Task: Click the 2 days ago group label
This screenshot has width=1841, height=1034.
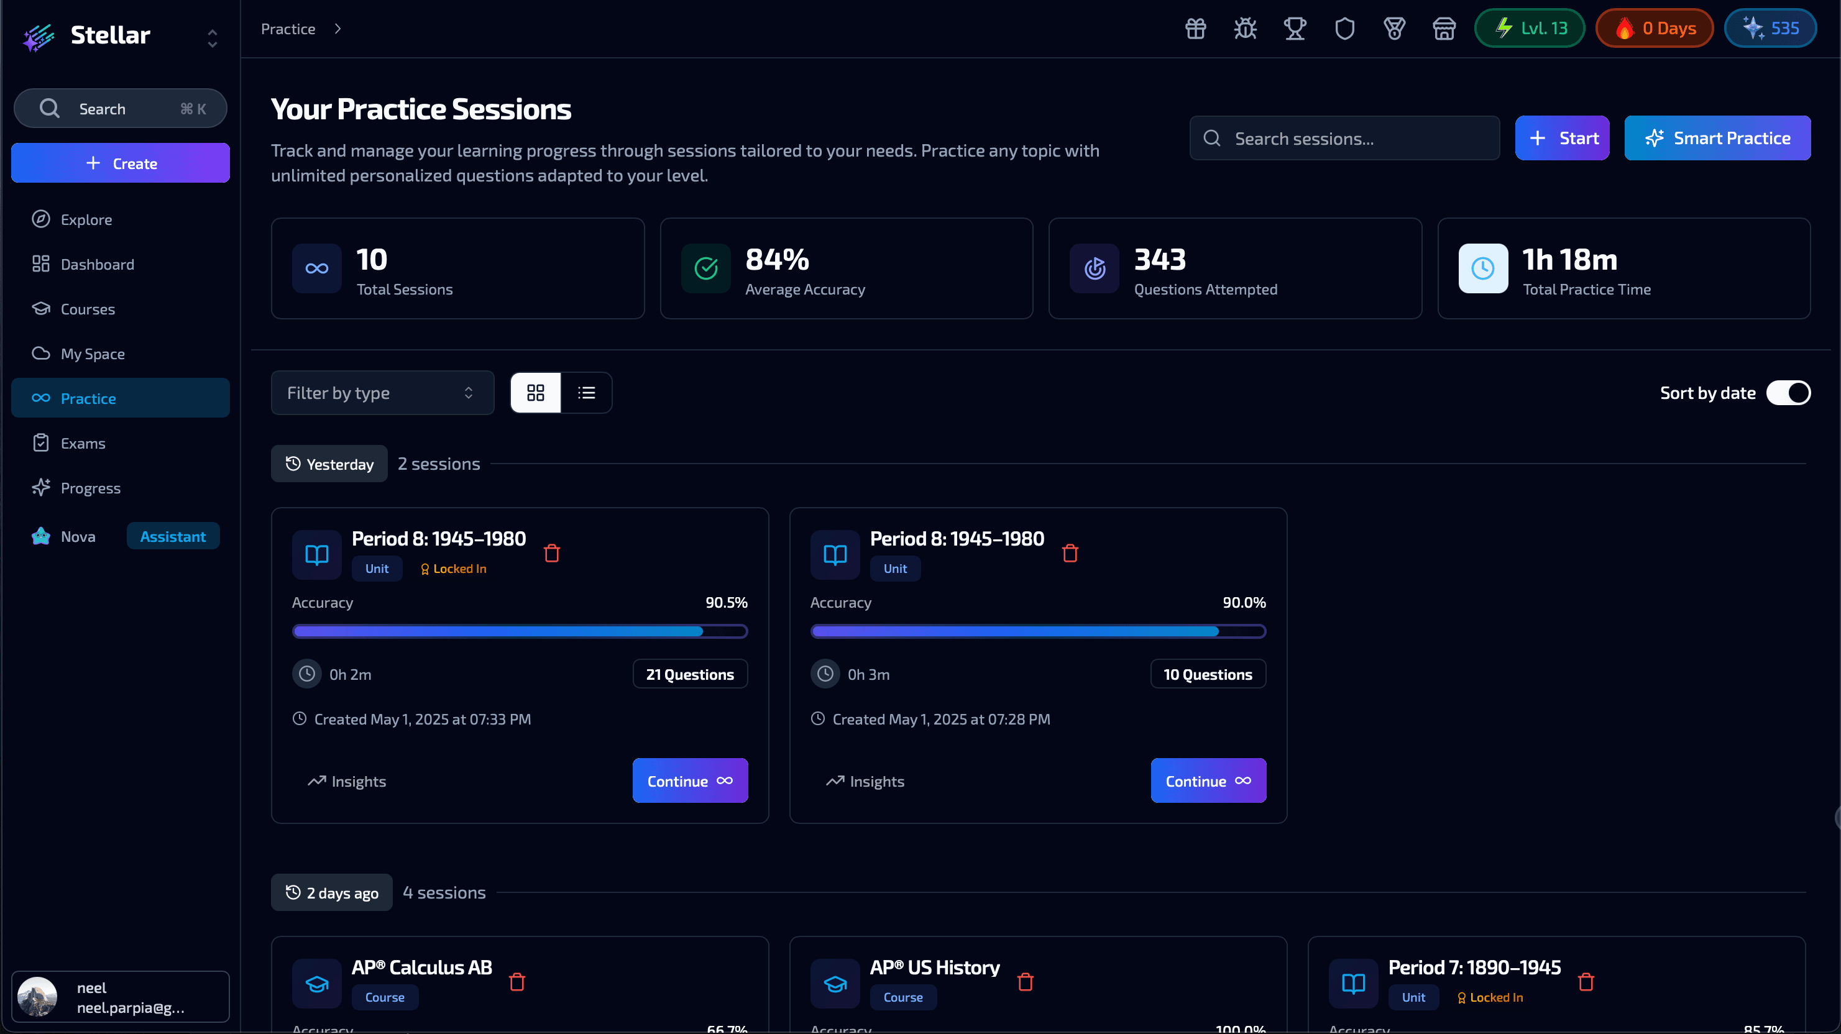Action: point(332,892)
